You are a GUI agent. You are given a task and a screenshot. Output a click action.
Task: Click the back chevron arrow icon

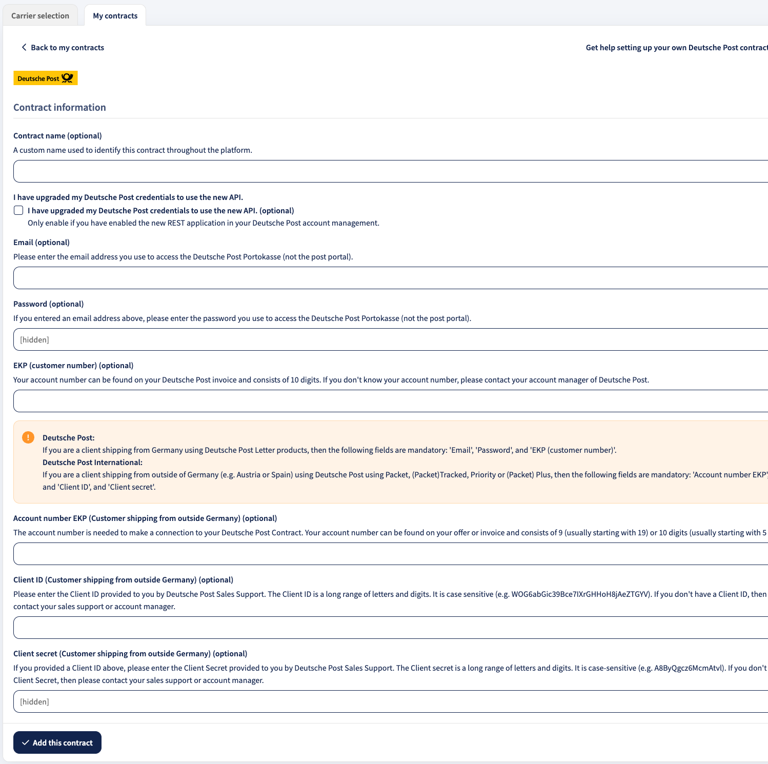point(24,47)
